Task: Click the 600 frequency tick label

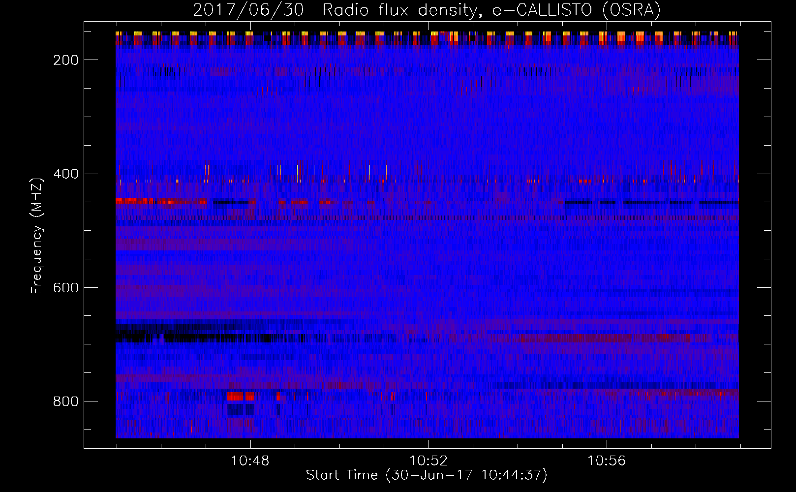Action: [66, 288]
